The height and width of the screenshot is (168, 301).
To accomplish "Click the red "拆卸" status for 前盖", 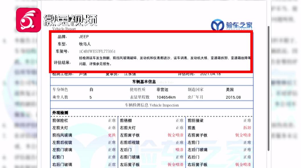I will pyautogui.click(x=247, y=128).
